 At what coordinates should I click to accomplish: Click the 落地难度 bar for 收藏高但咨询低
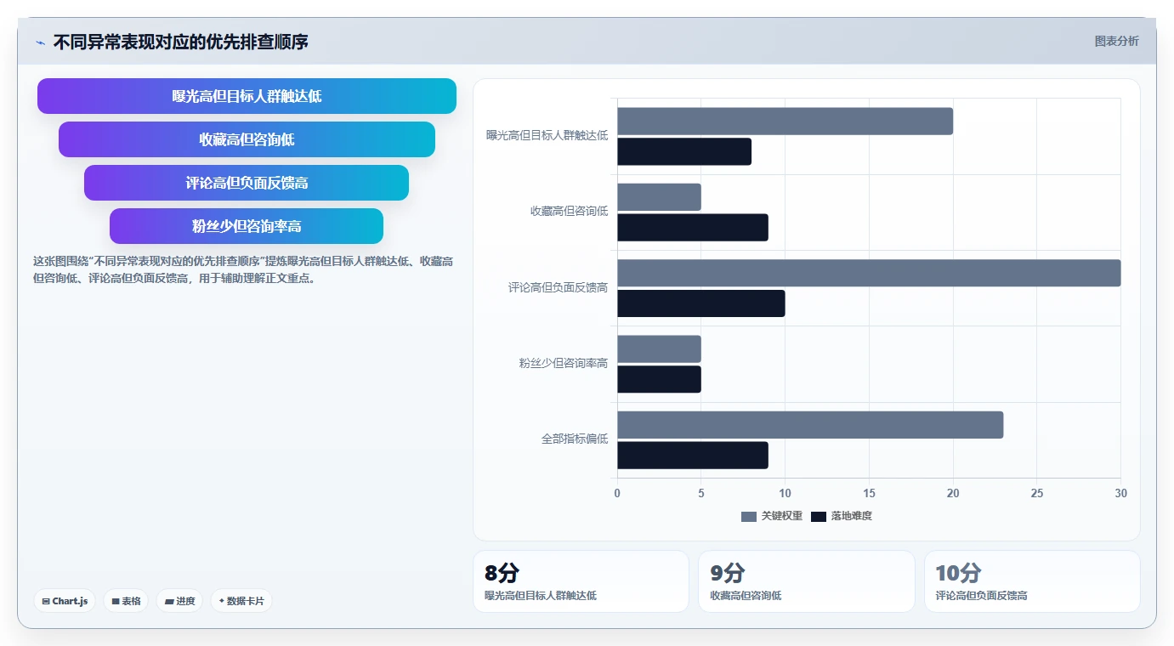click(693, 228)
